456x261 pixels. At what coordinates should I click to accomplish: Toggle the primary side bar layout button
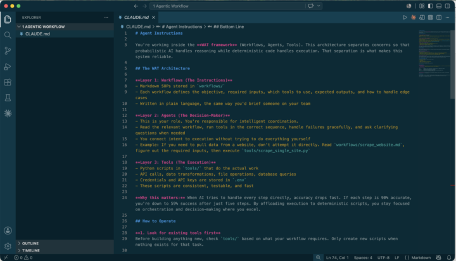tap(431, 6)
